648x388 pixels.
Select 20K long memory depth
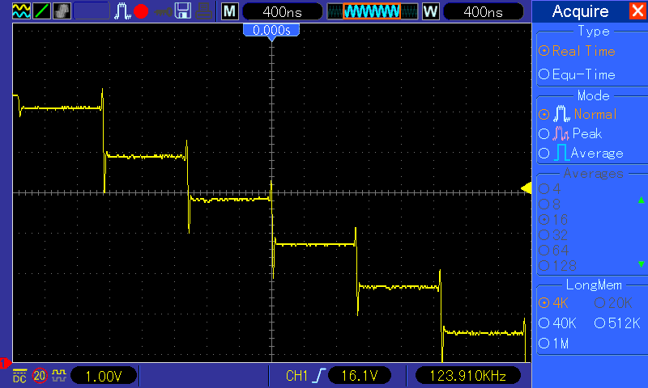coord(613,303)
